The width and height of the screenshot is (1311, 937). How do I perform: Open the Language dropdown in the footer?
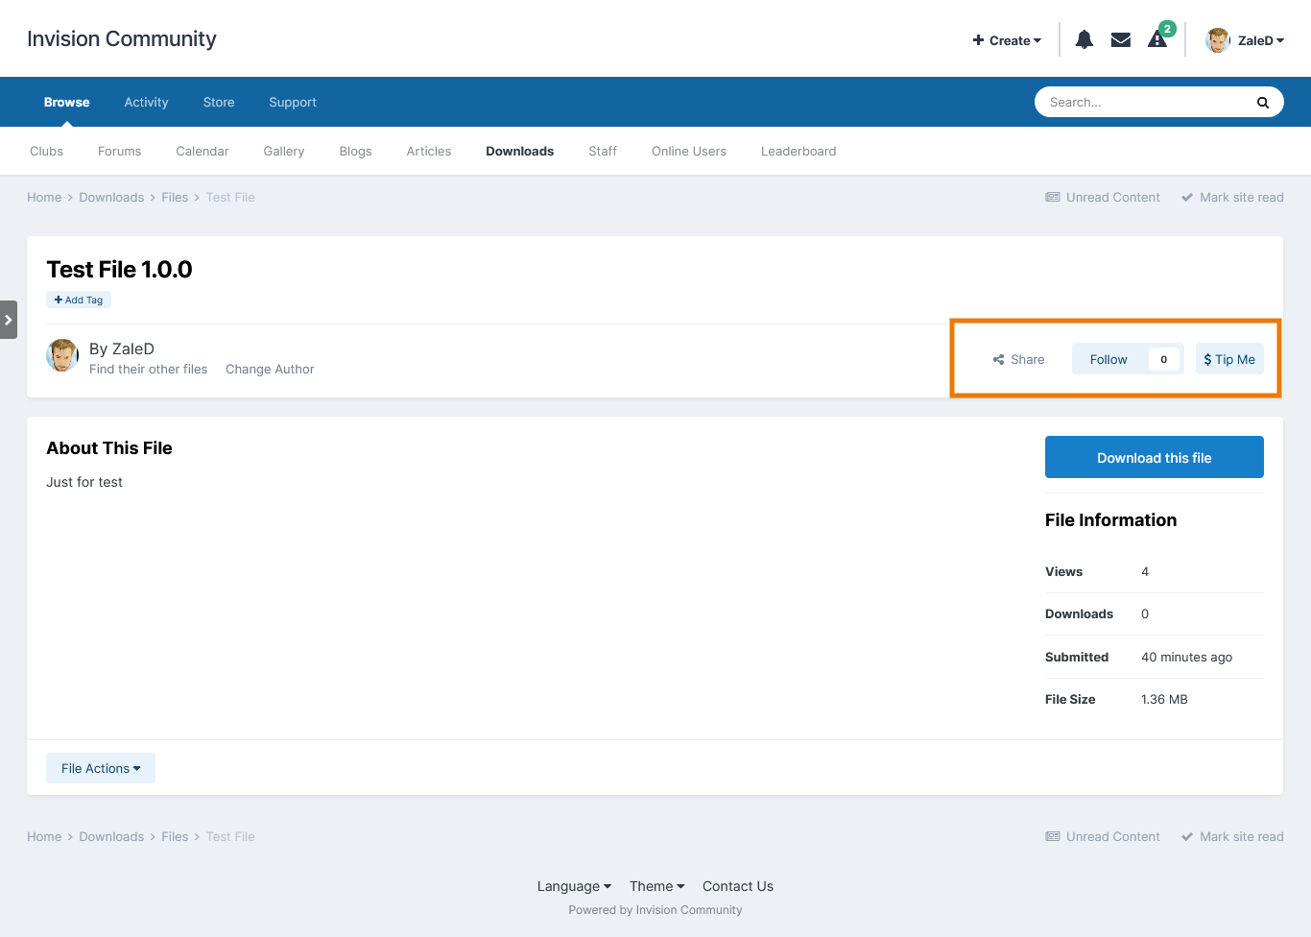[x=574, y=886]
